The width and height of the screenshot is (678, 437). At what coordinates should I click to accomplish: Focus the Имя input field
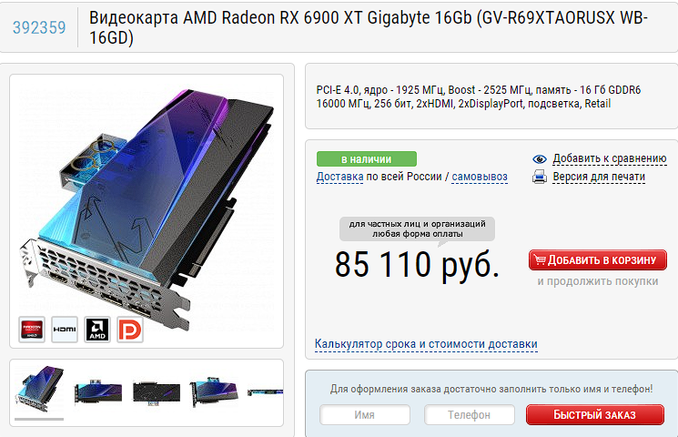(x=365, y=415)
